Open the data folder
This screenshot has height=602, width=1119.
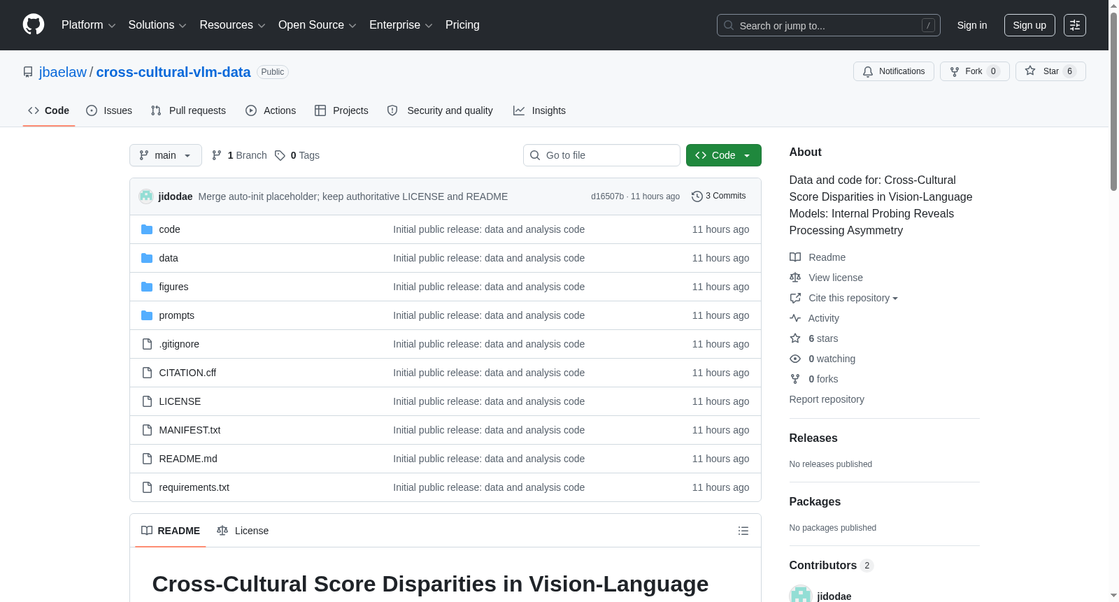click(x=169, y=258)
